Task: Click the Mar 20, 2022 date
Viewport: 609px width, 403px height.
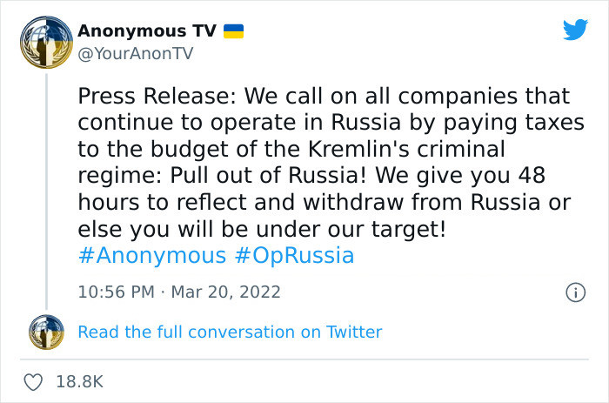Action: coord(225,292)
